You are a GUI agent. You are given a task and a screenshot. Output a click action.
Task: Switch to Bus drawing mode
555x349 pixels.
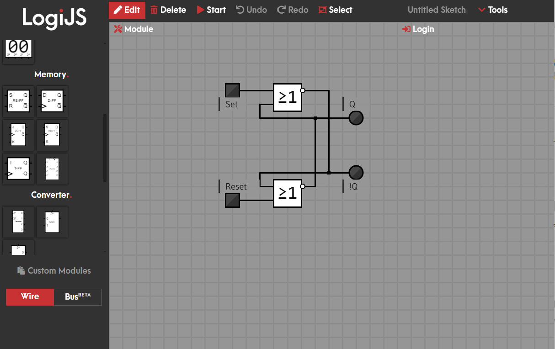78,296
